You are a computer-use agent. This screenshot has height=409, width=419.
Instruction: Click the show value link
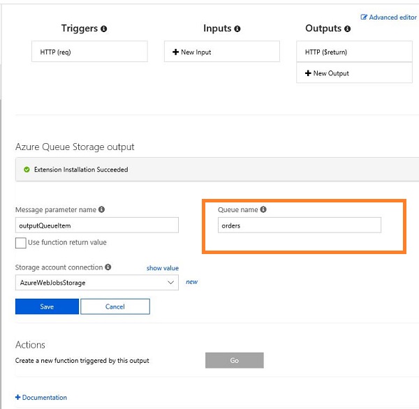point(163,268)
